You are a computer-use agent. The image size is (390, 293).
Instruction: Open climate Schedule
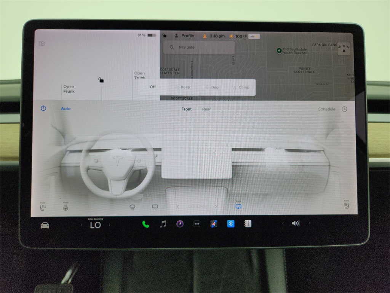pos(326,109)
